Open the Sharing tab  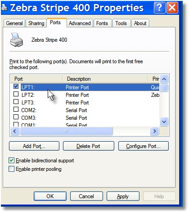coord(36,23)
